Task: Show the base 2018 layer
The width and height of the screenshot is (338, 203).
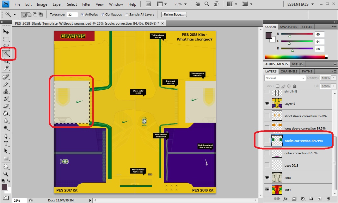Action: click(x=267, y=165)
